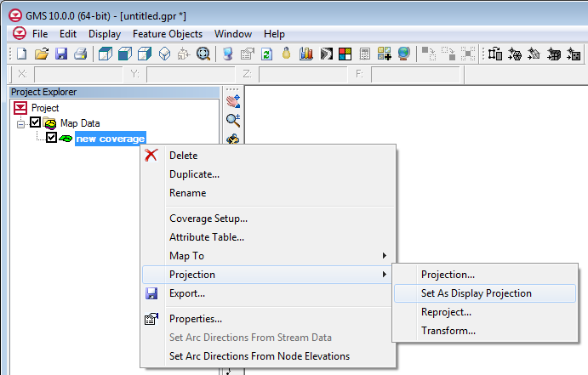The width and height of the screenshot is (588, 375).
Task: Choose Set As Display Projection
Action: pyautogui.click(x=485, y=293)
